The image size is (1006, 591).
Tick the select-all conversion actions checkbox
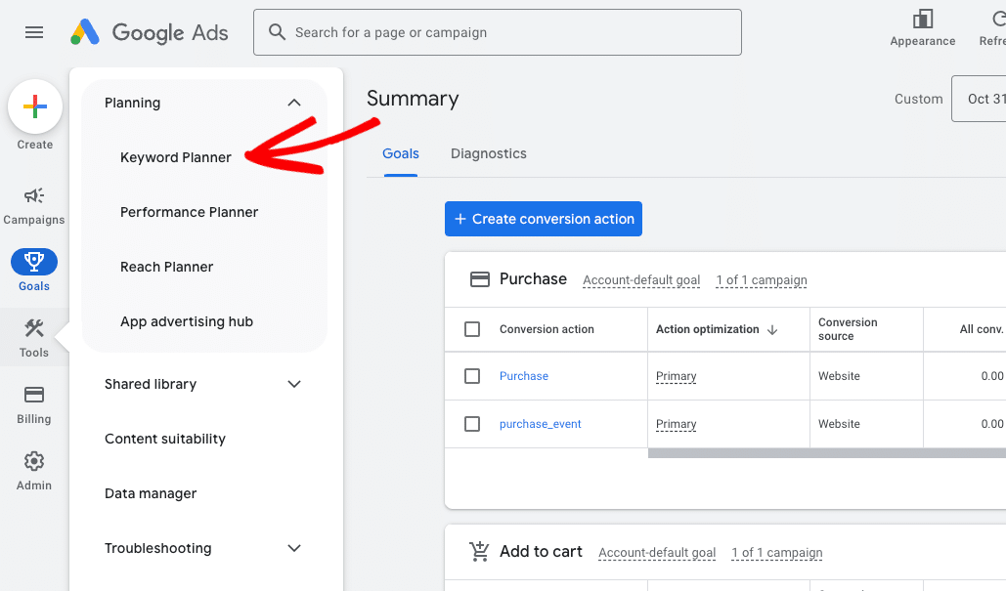[472, 329]
